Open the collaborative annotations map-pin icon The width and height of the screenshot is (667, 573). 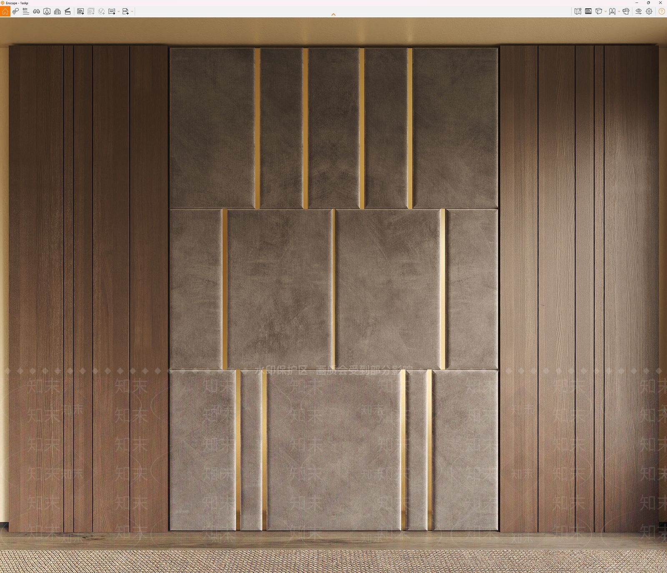(15, 12)
